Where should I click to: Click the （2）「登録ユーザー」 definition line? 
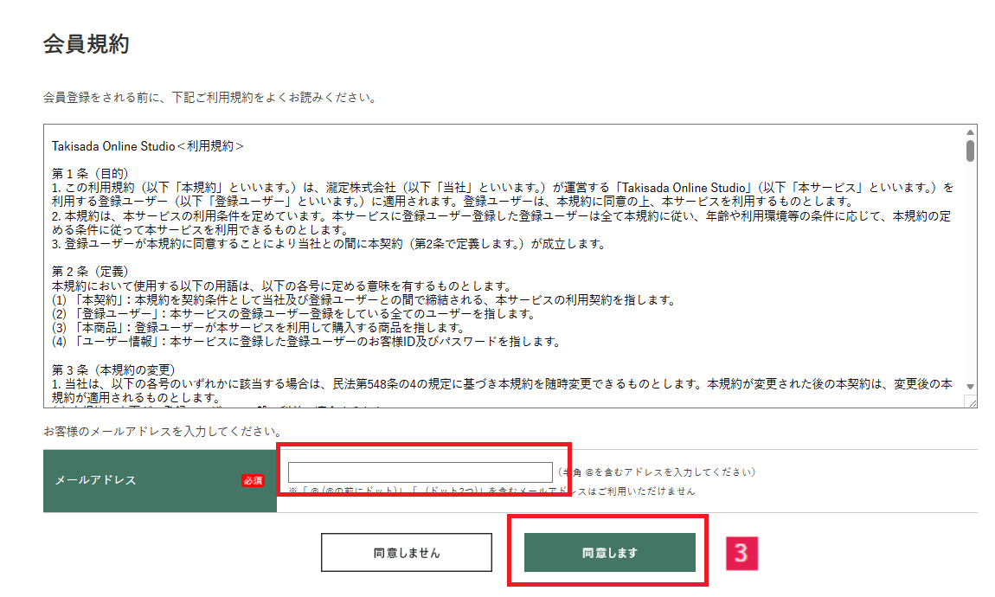pyautogui.click(x=294, y=313)
